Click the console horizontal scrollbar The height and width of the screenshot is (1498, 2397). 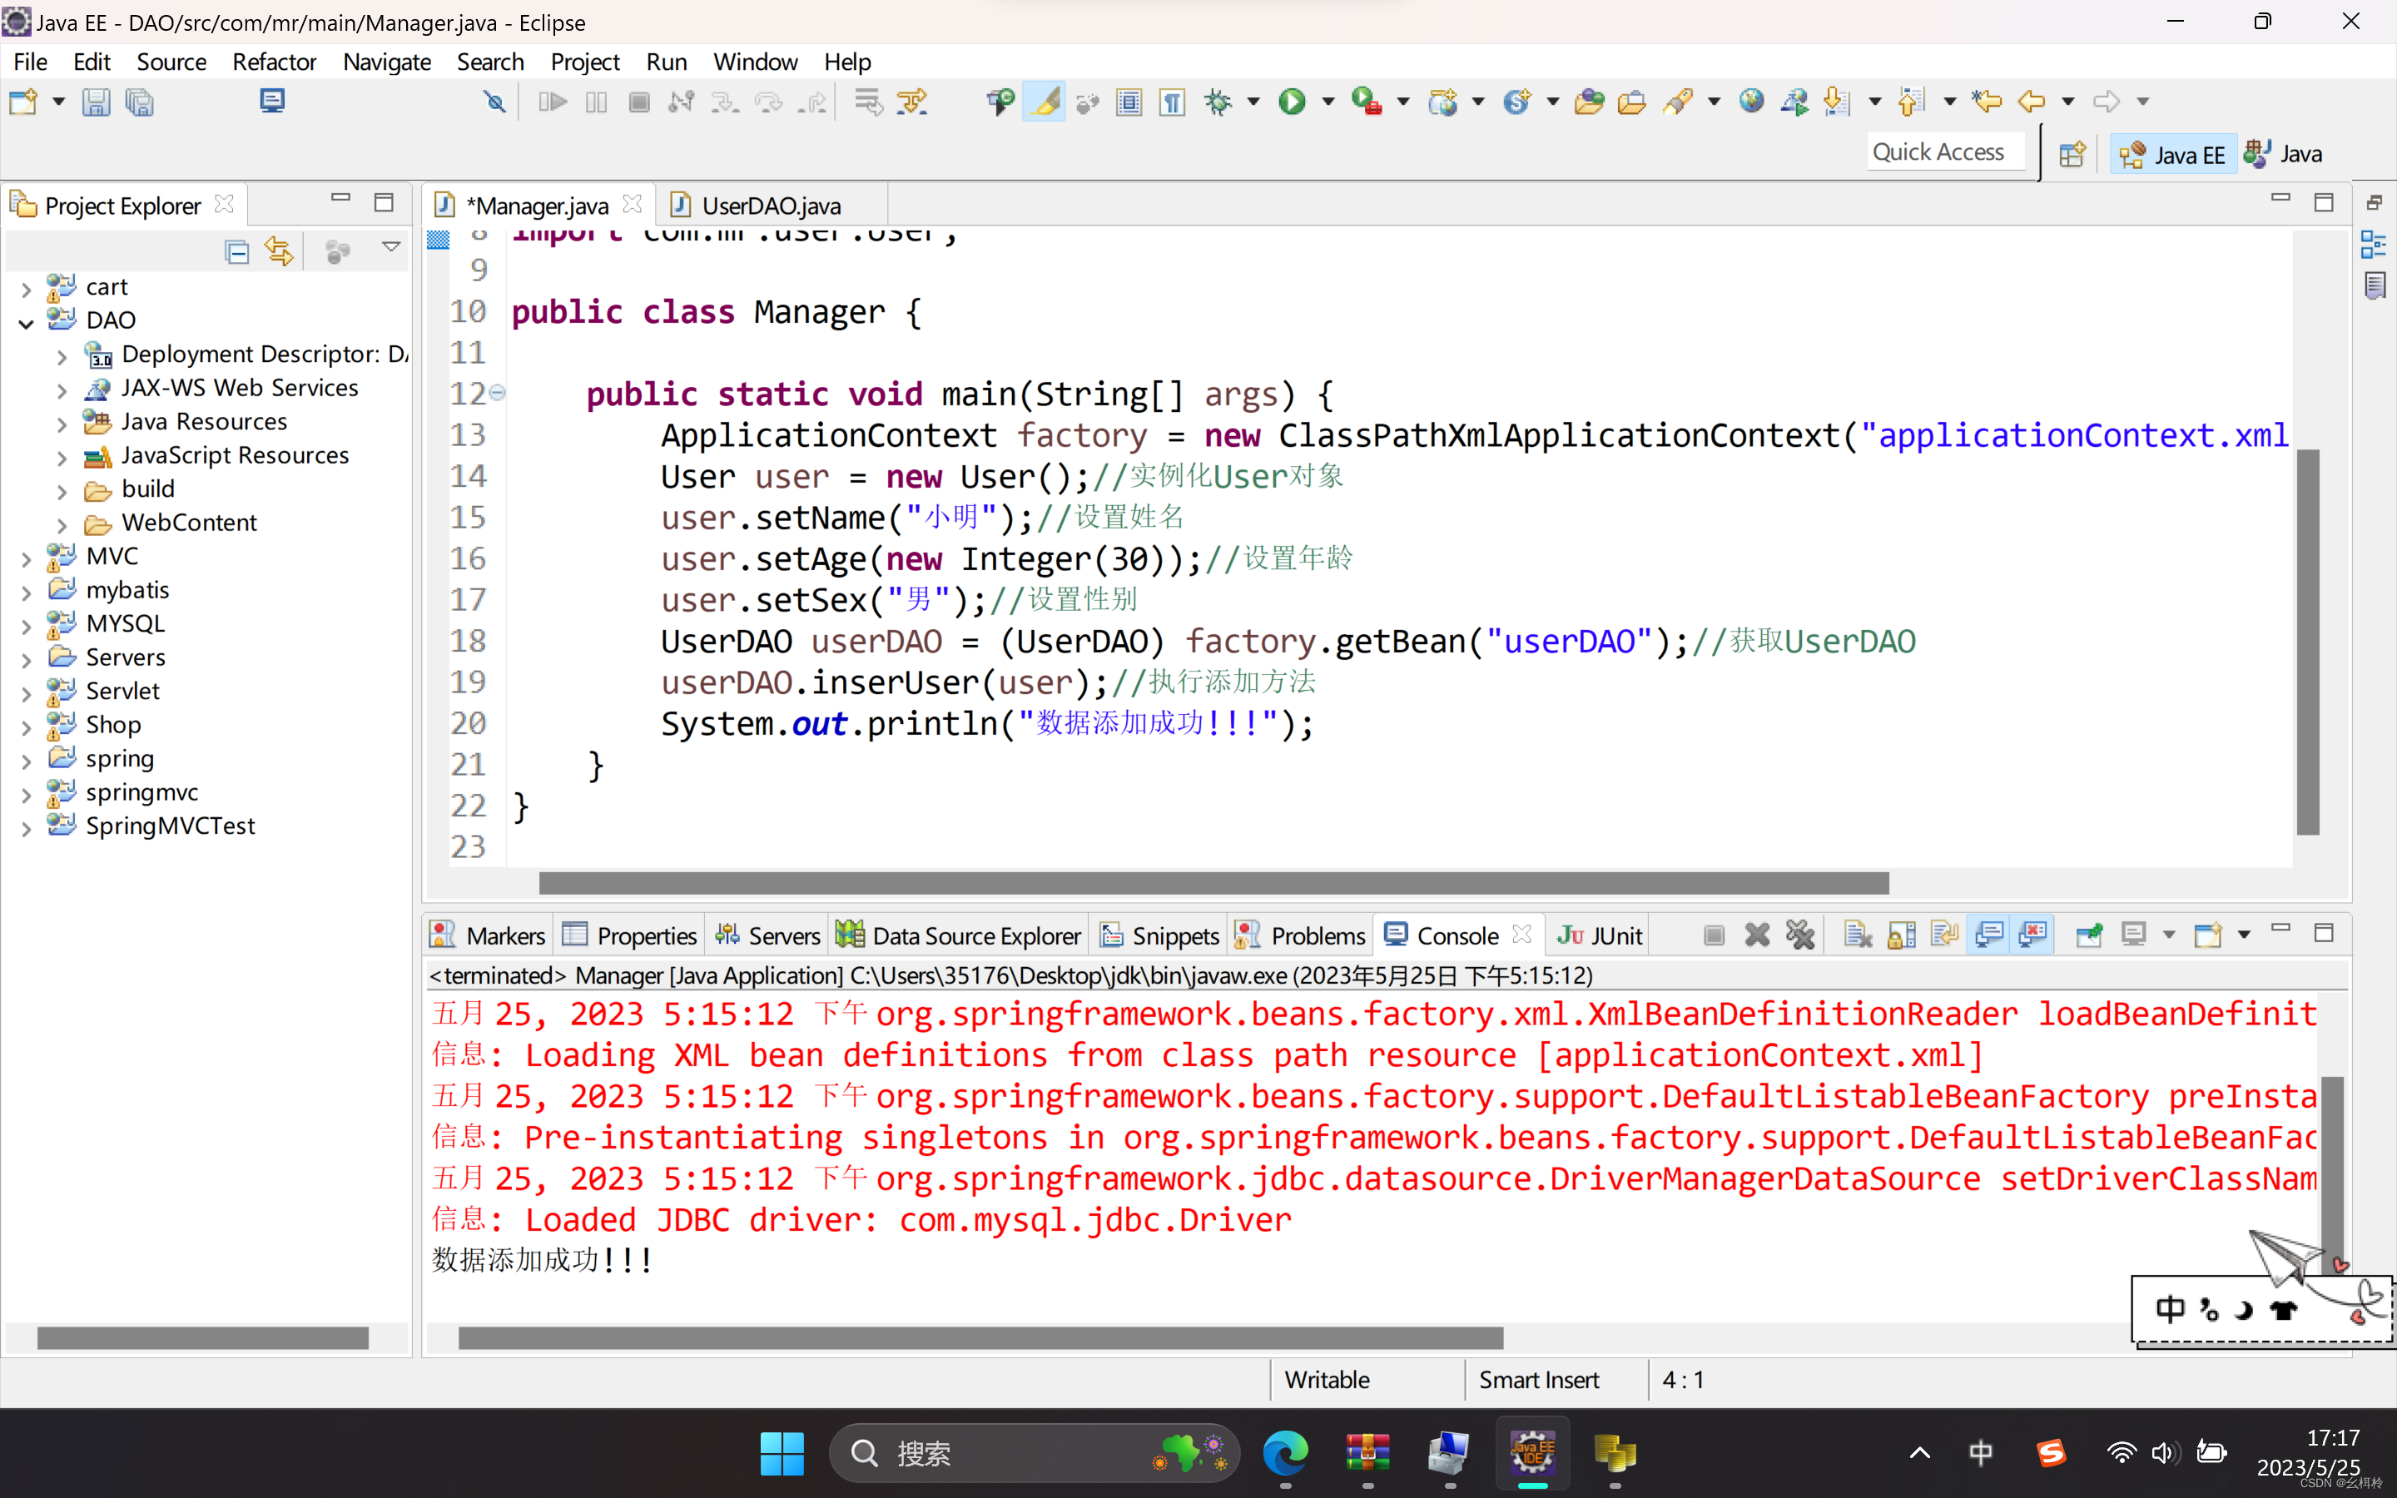[x=979, y=1338]
